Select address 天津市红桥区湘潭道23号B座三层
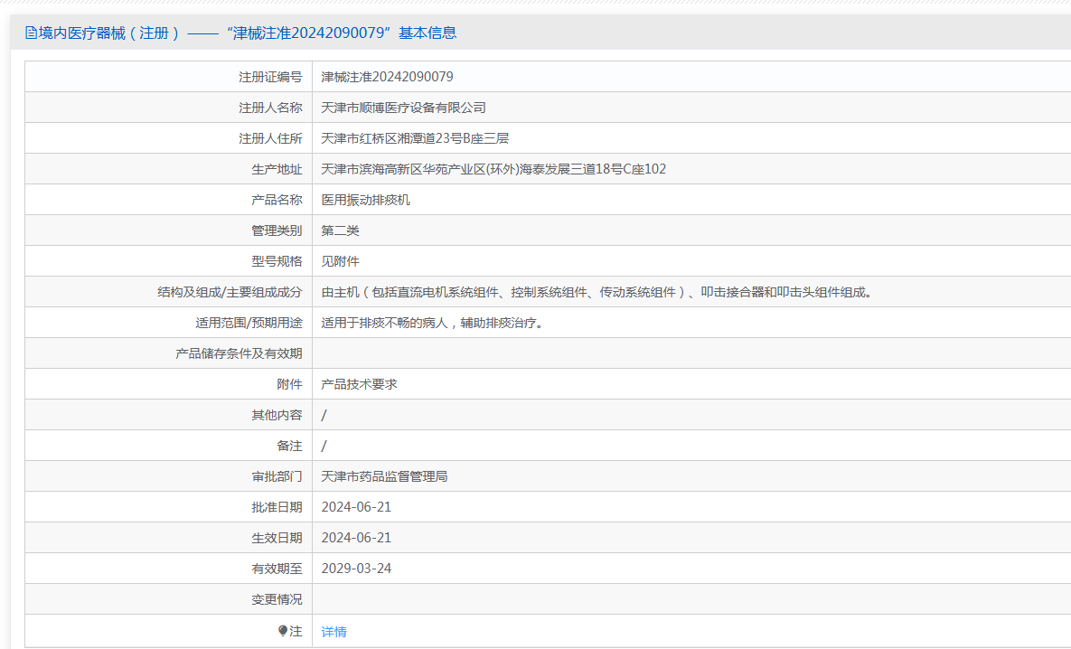Image resolution: width=1071 pixels, height=649 pixels. pos(415,138)
